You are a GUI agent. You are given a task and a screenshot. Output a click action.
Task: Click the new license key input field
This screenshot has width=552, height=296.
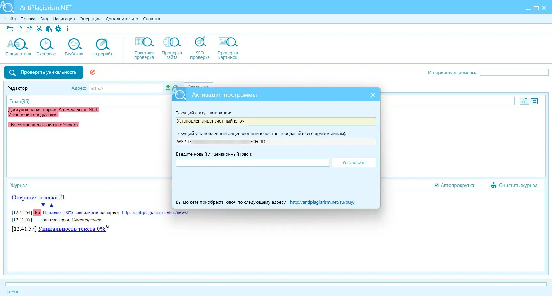(253, 162)
